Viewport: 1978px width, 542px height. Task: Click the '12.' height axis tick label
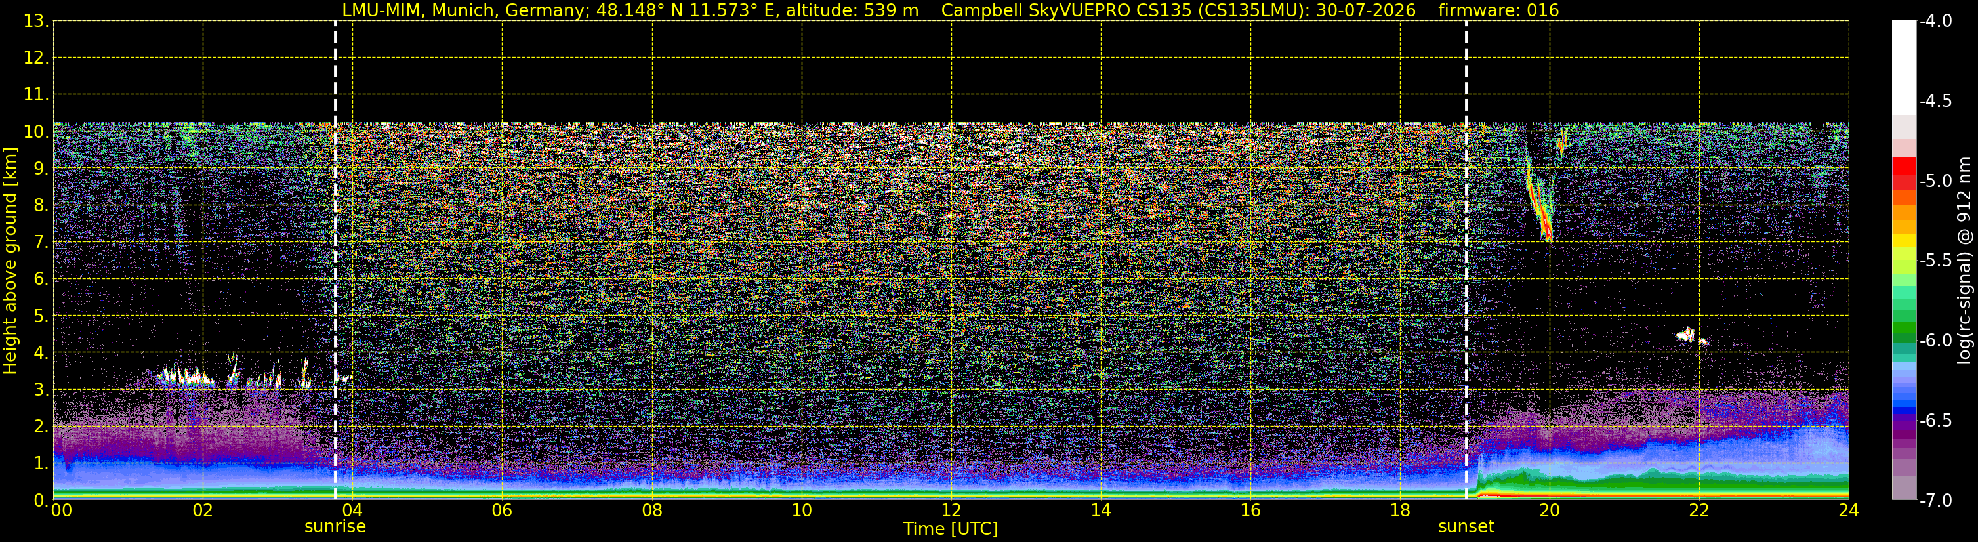pos(36,58)
